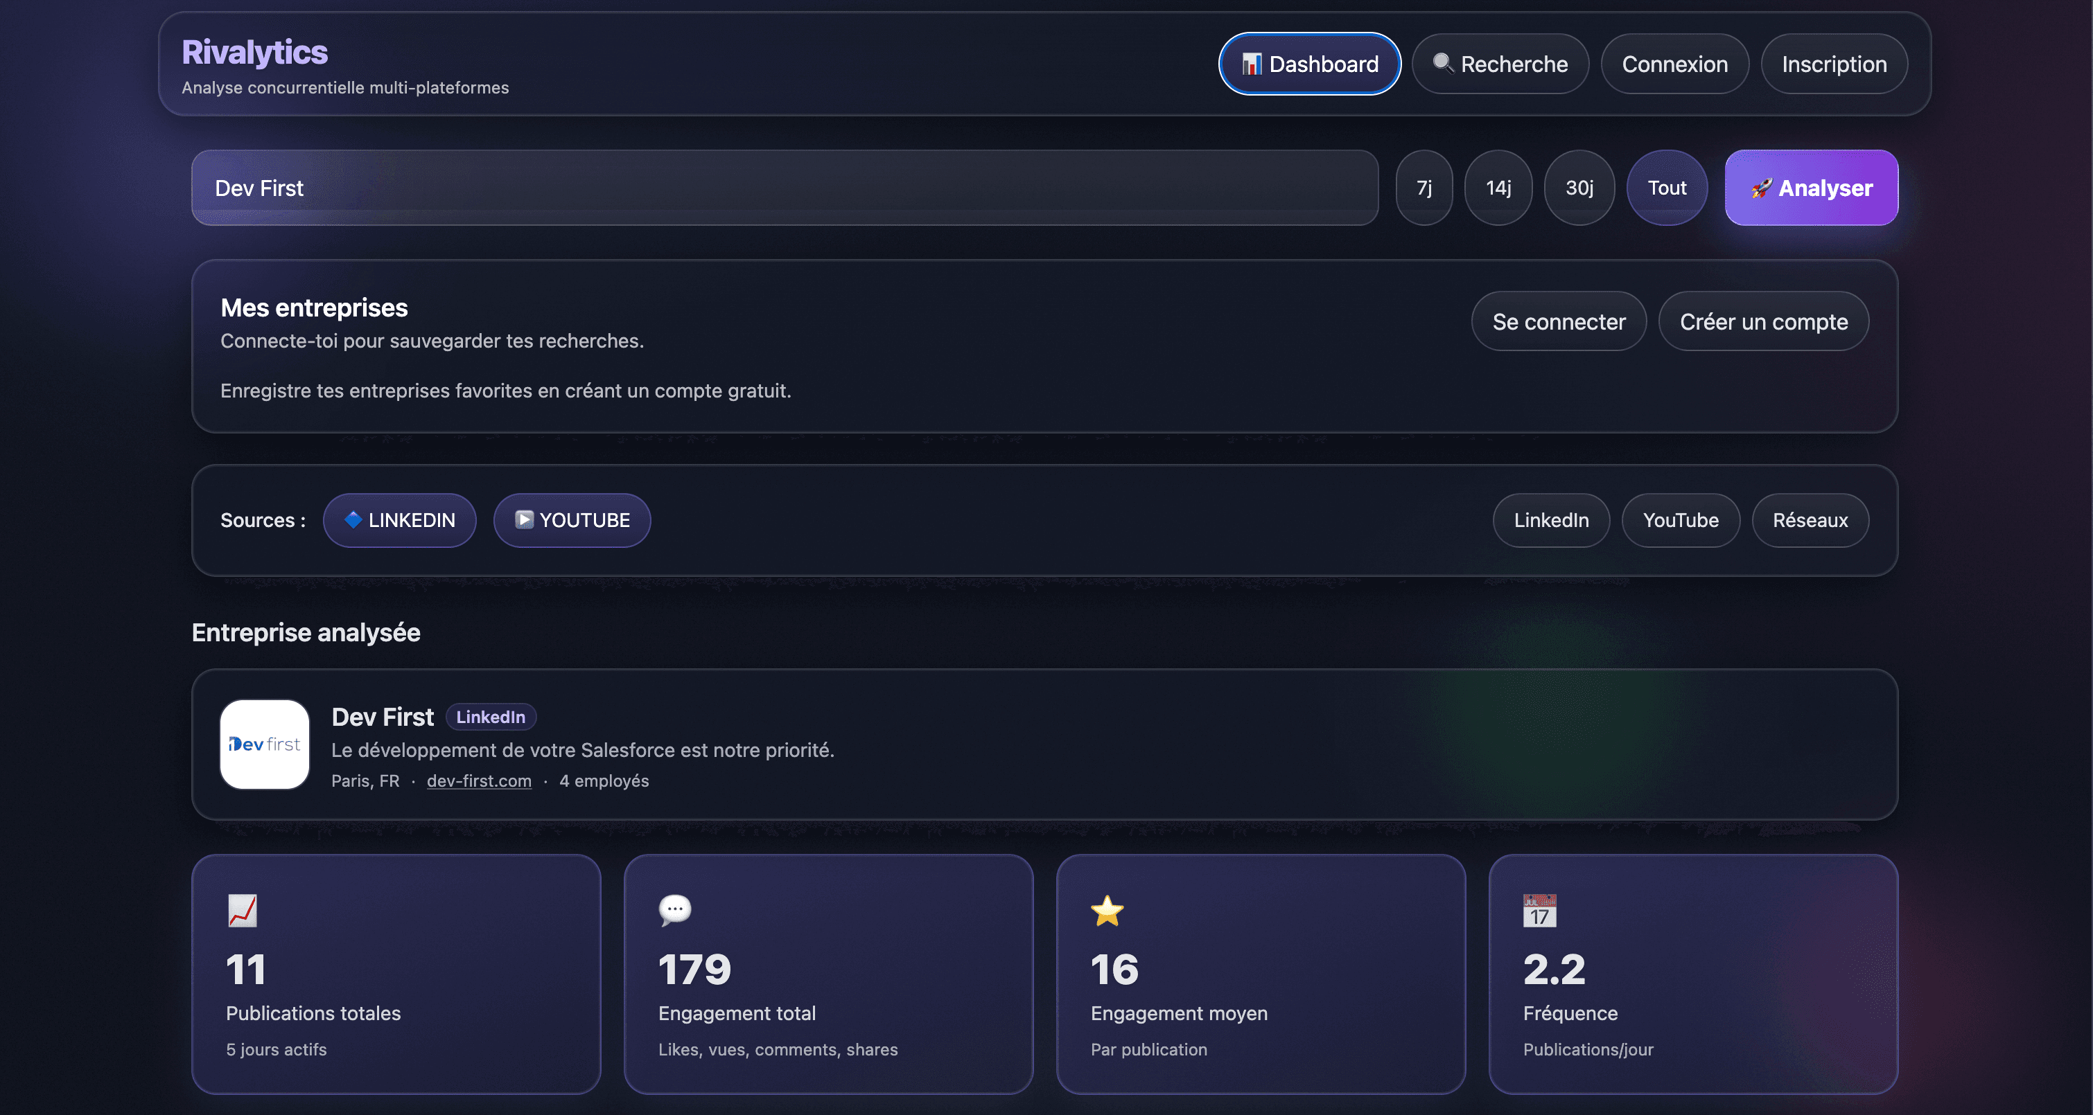Viewport: 2093px width, 1115px height.
Task: Toggle the LINKEDIN source chip
Action: coord(400,521)
